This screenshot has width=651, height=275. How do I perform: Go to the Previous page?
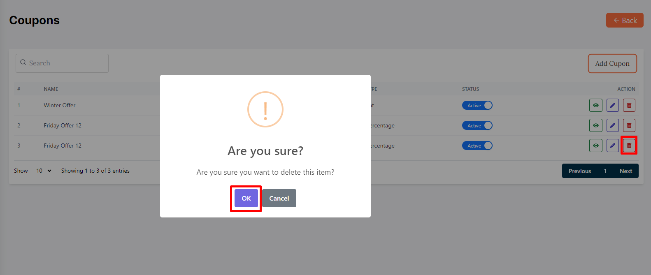(x=579, y=171)
